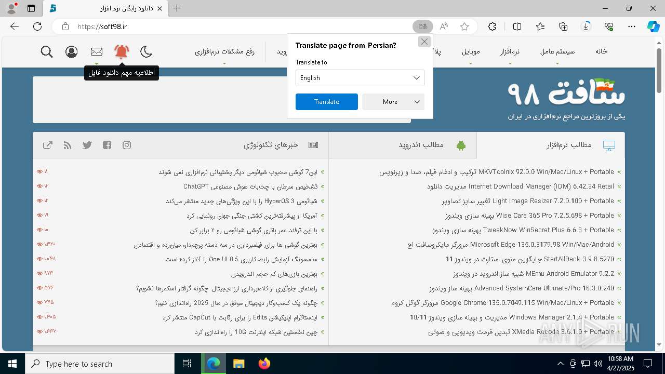Open ChatGPT cancer detection news link

point(250,186)
